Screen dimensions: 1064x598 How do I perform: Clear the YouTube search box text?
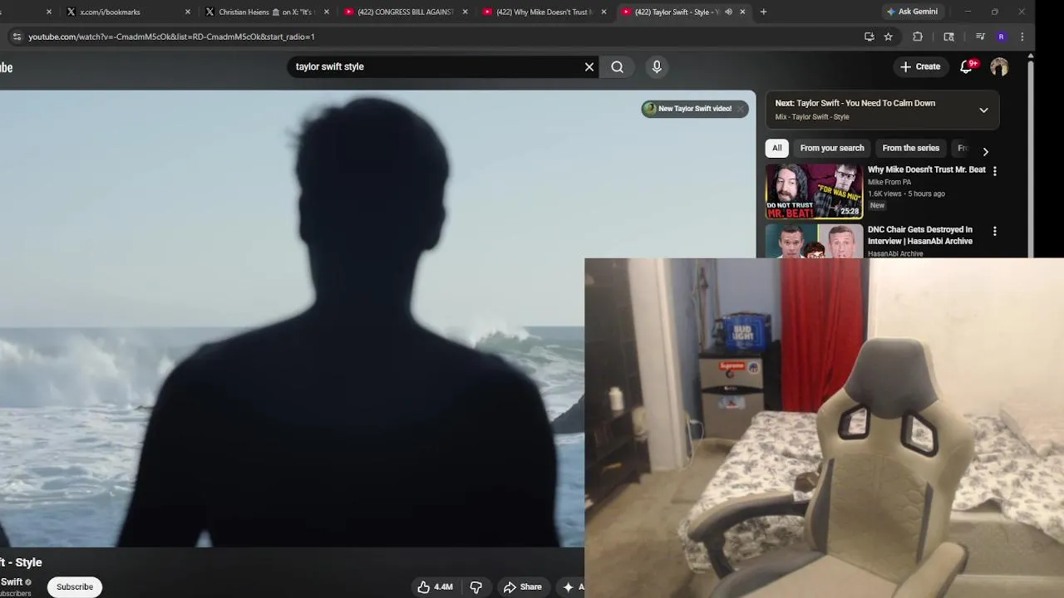[x=589, y=66]
